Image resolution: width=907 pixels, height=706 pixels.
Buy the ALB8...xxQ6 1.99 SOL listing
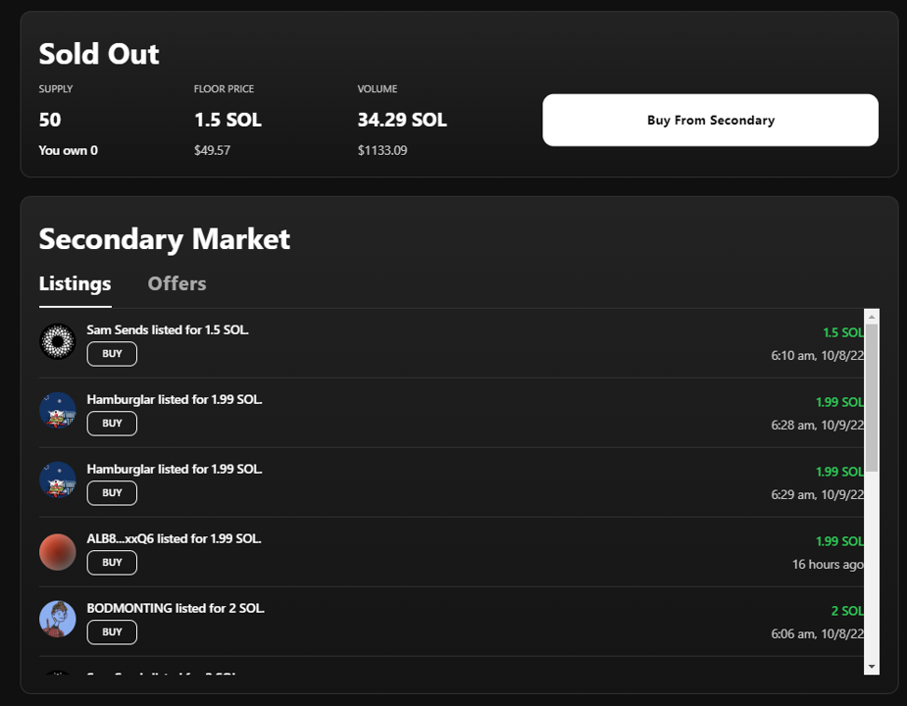click(112, 563)
